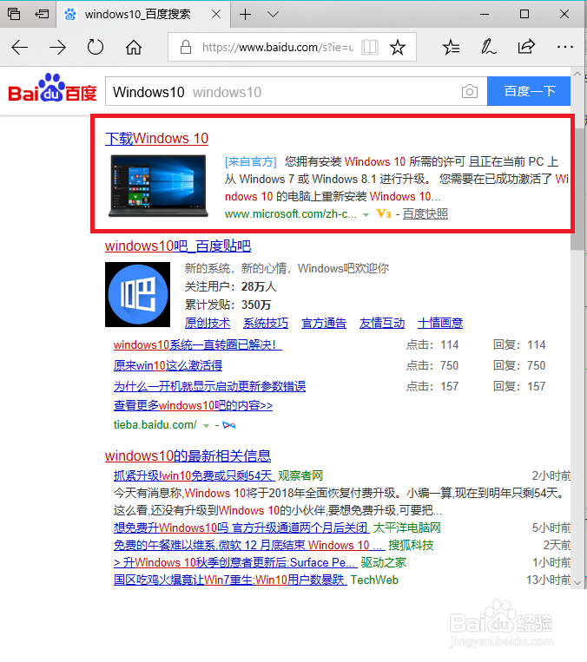This screenshot has width=587, height=662.
Task: Open the tabs you've set aside icon
Action: pyautogui.click(x=14, y=14)
